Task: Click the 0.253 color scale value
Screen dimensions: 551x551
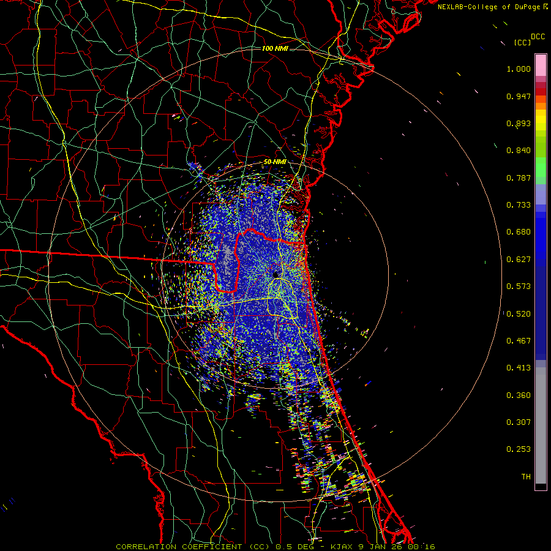Action: [519, 449]
